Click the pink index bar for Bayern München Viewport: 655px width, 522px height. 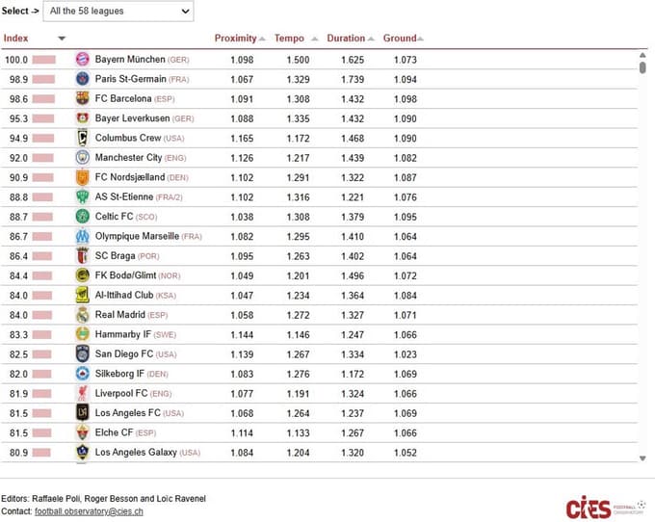coord(43,60)
